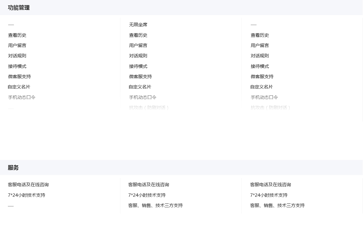Click 客服、销售、技术三方支持 in the middle column

(155, 205)
